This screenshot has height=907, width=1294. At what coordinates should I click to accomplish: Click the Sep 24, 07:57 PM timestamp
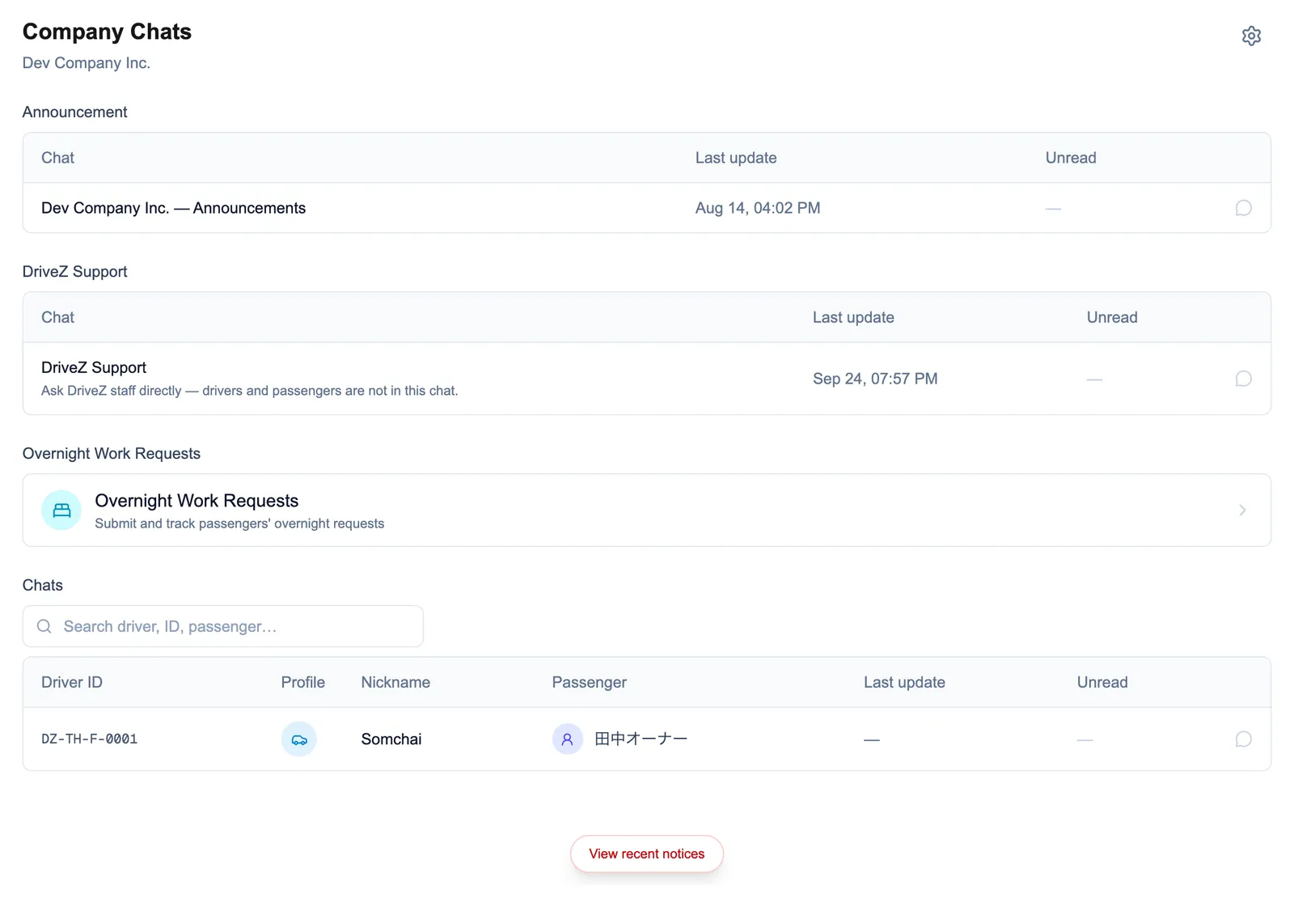[x=875, y=379]
